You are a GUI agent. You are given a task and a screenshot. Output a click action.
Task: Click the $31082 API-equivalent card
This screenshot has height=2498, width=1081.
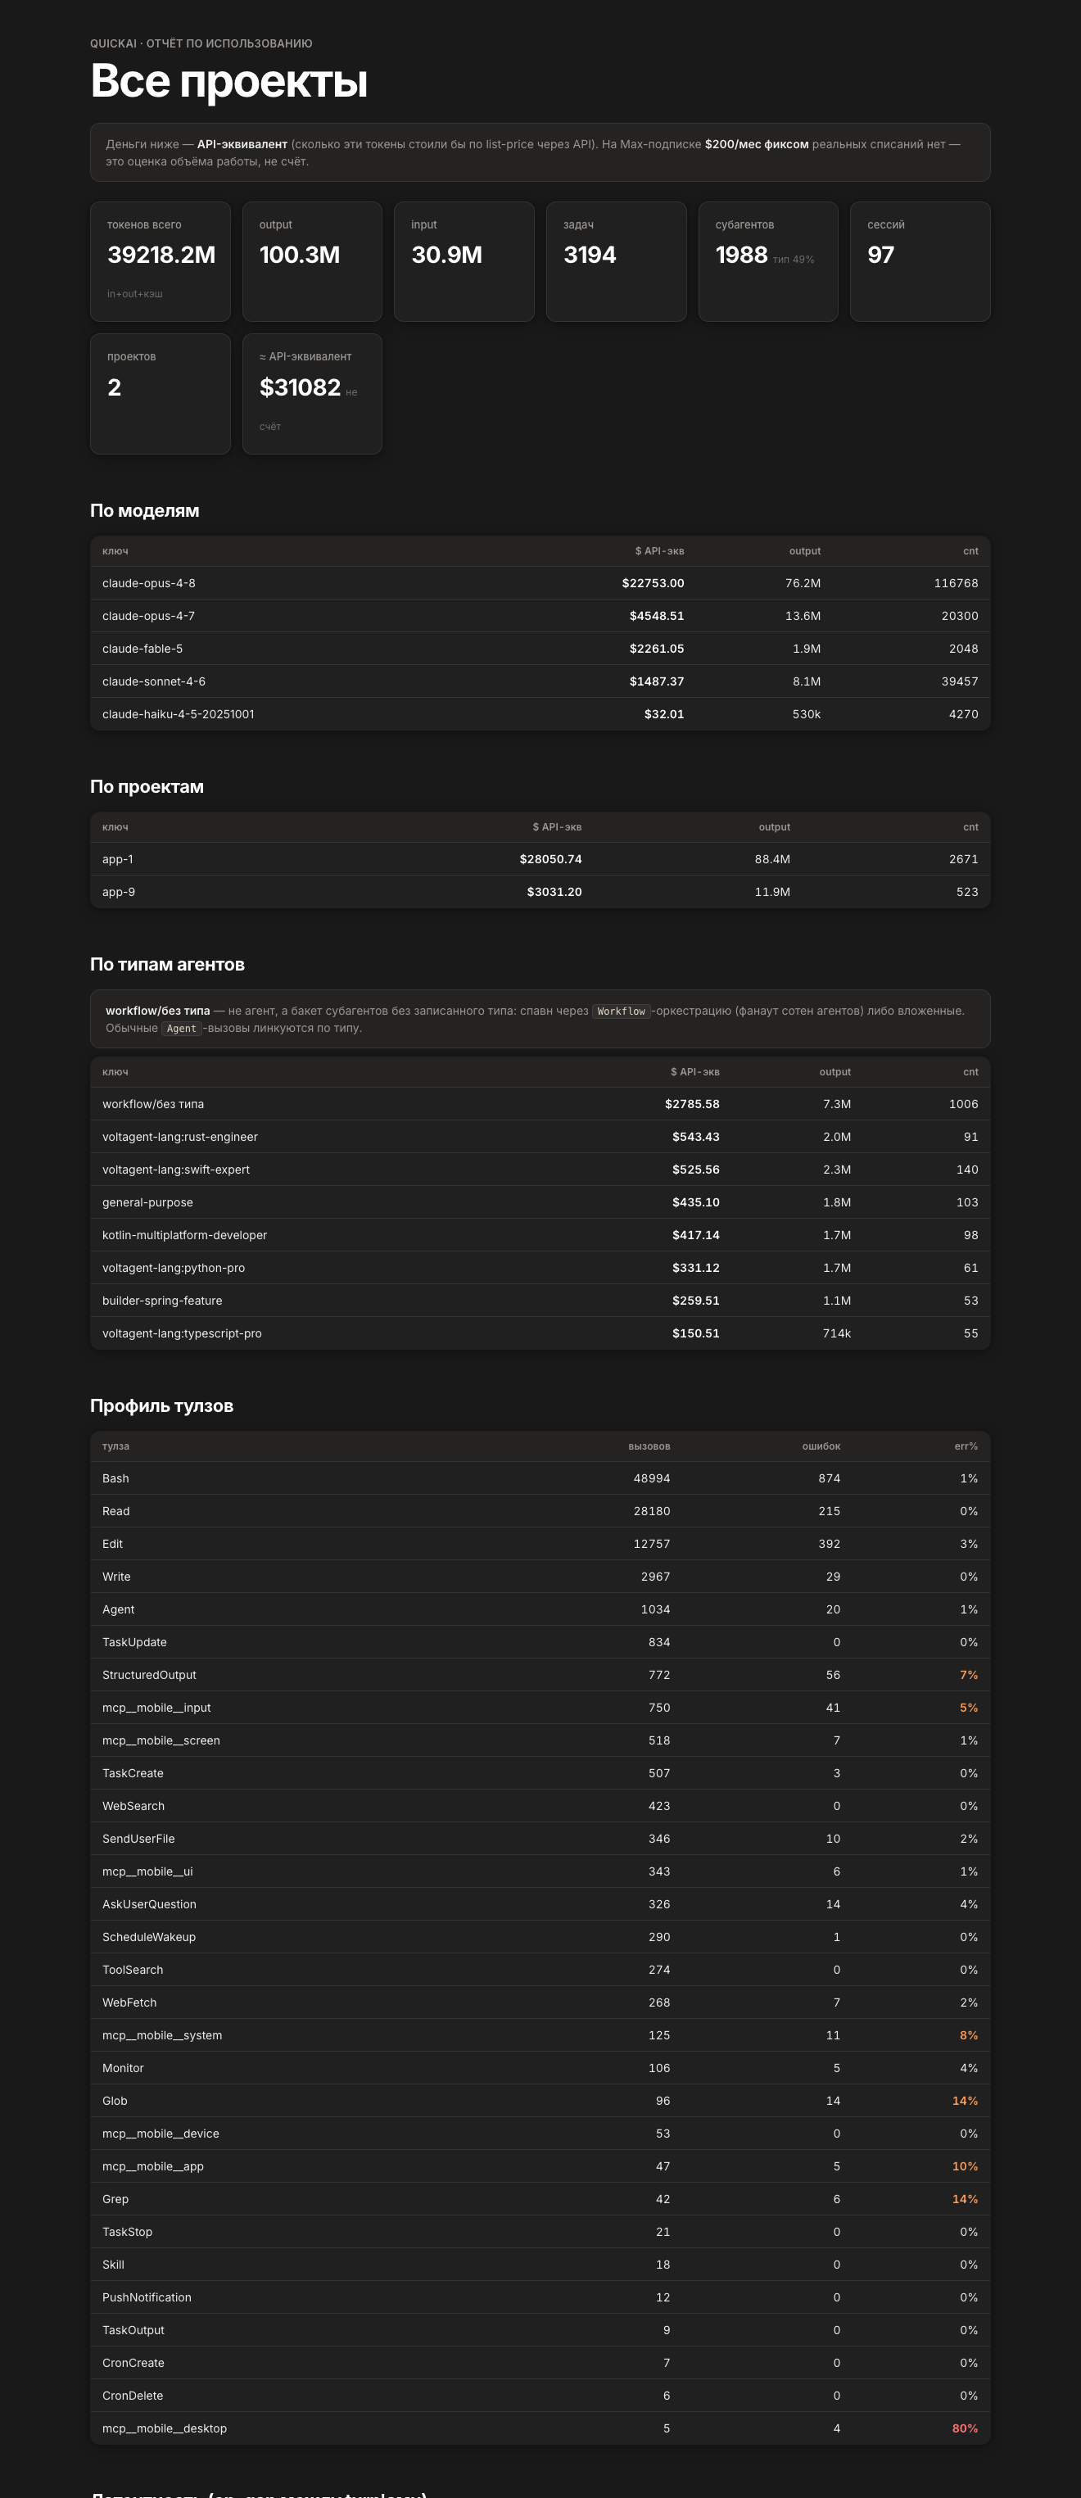[x=312, y=394]
